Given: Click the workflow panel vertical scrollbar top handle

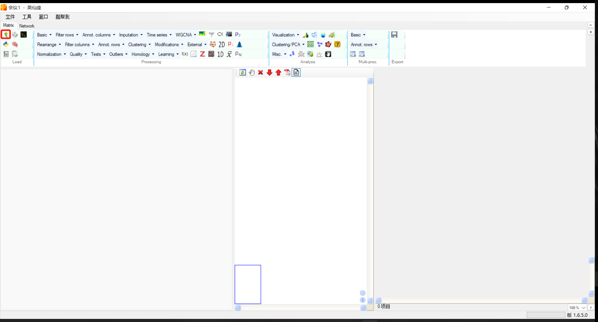Looking at the screenshot, I should point(370,81).
